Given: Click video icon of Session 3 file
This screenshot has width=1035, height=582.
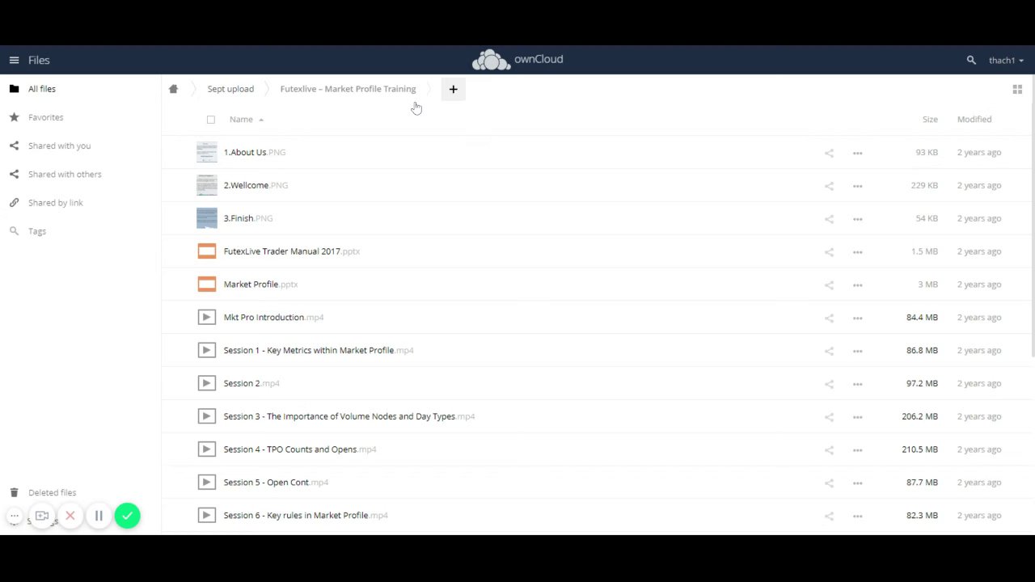Looking at the screenshot, I should [x=207, y=416].
